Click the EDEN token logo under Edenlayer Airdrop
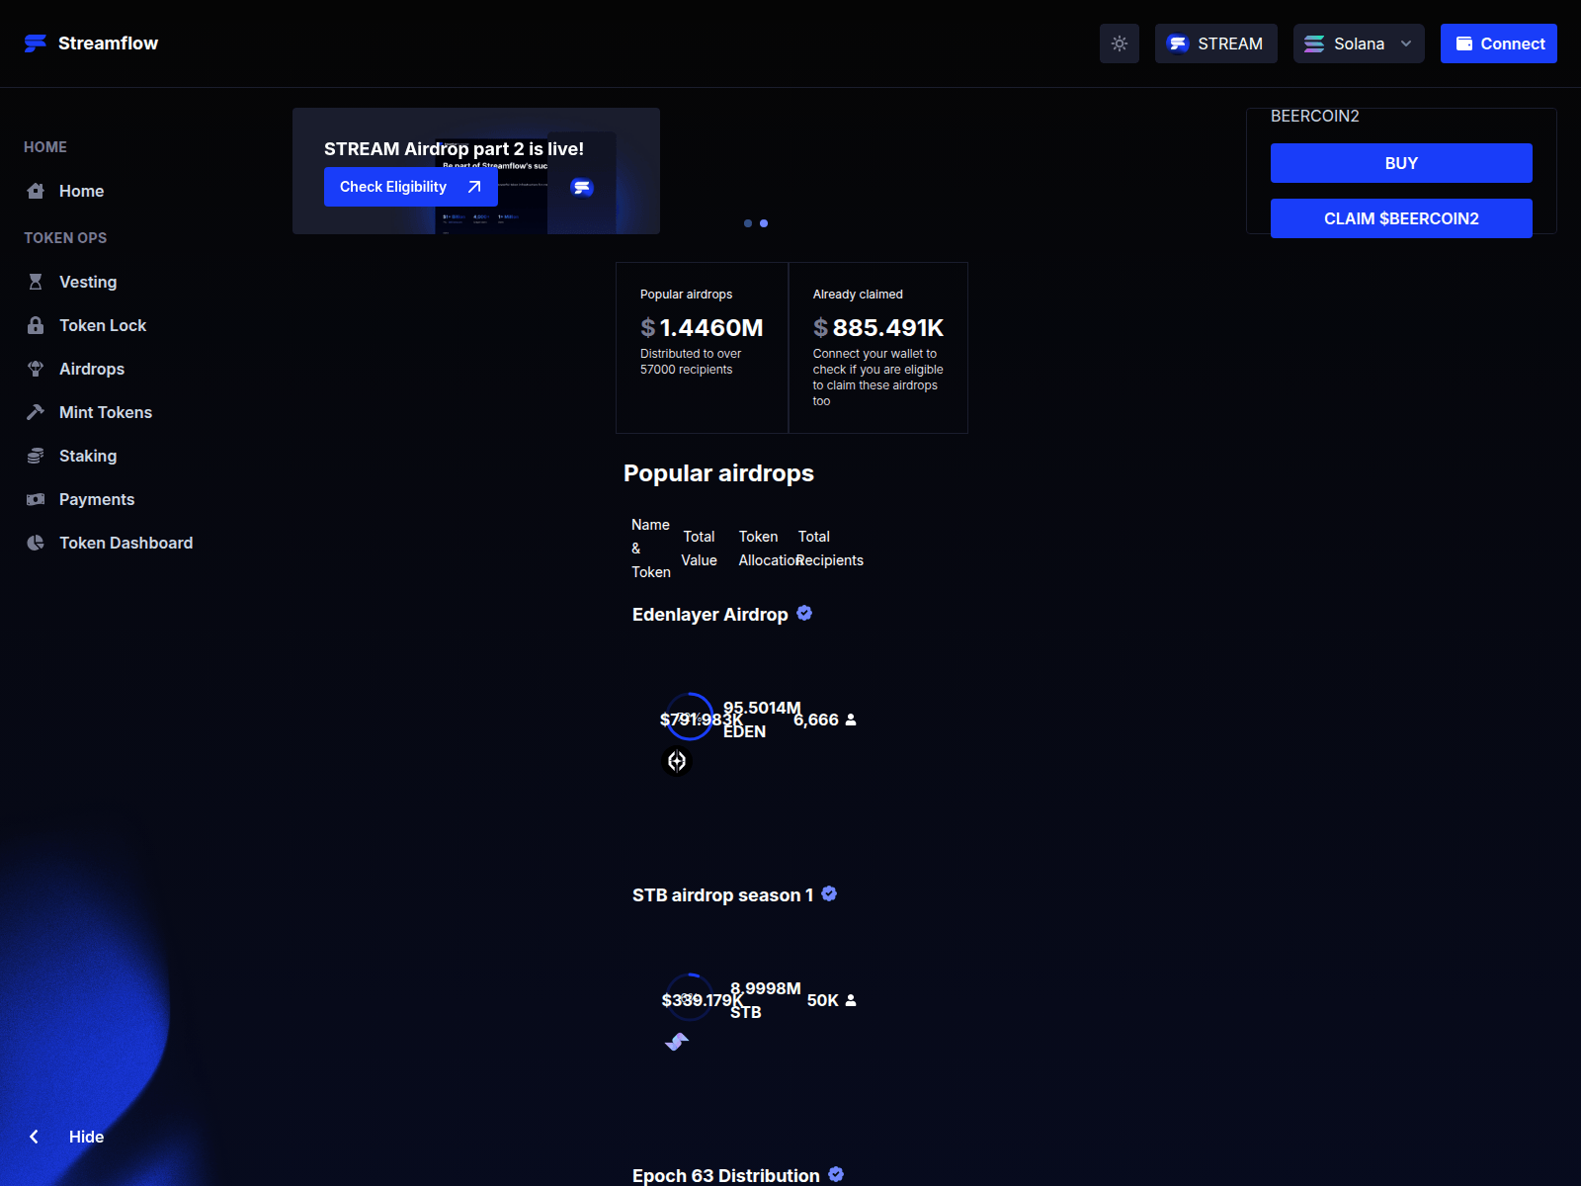Image resolution: width=1581 pixels, height=1186 pixels. pyautogui.click(x=678, y=761)
